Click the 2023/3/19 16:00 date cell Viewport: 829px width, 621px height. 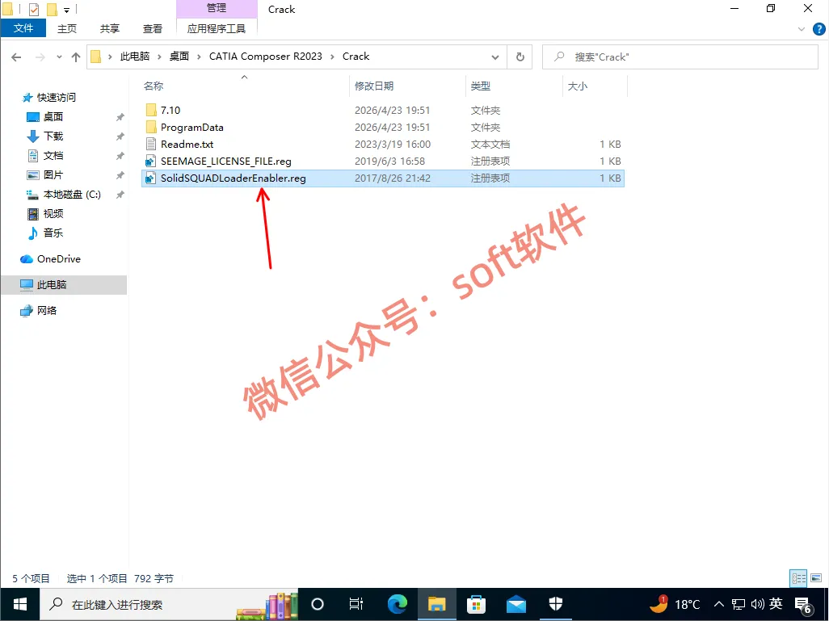(393, 145)
